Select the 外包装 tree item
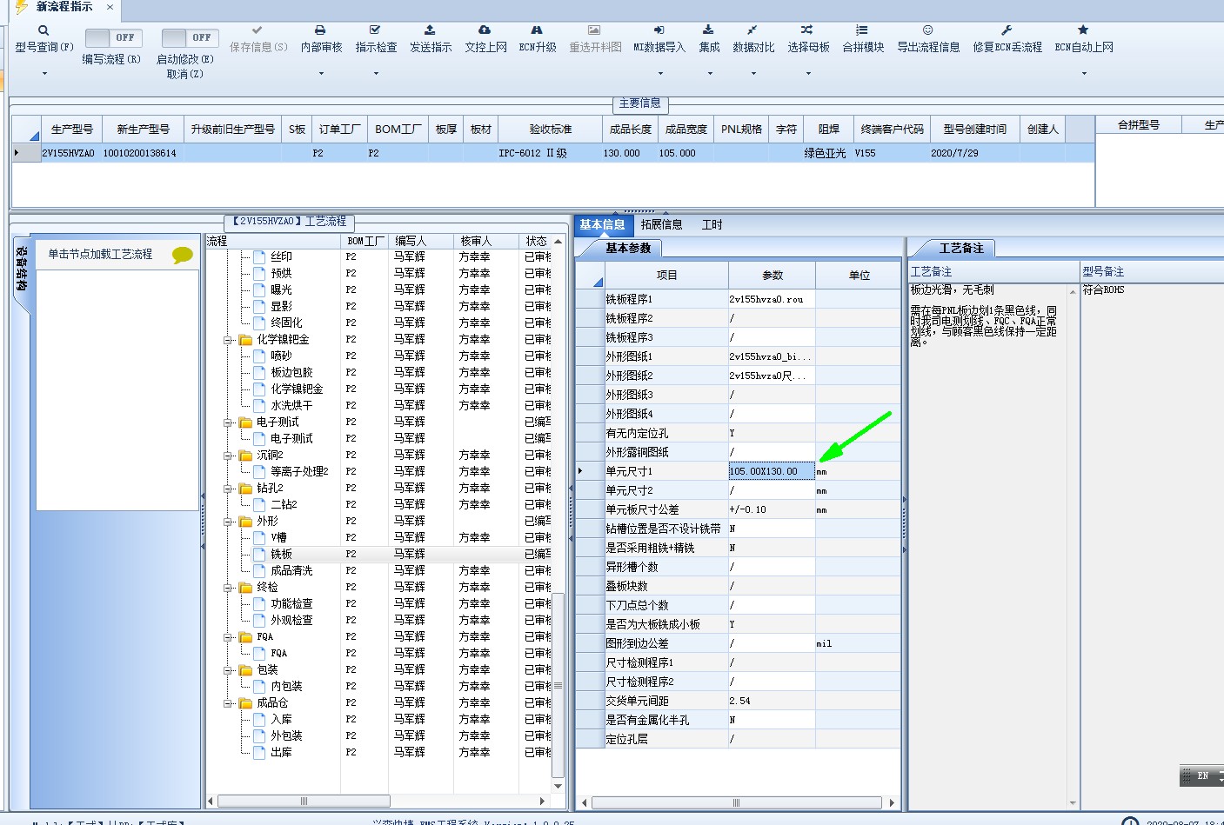Screen dimensions: 1224x825 point(286,735)
